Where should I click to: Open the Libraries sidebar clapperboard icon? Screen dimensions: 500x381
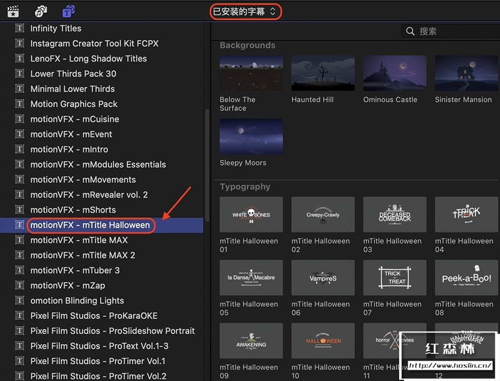[13, 12]
